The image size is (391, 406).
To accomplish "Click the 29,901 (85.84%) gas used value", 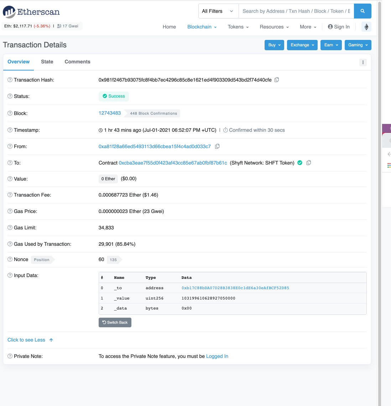I will pos(117,244).
